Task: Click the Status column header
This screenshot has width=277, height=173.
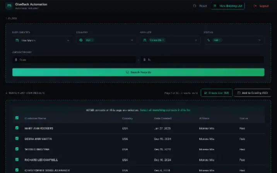Action: pos(244,118)
